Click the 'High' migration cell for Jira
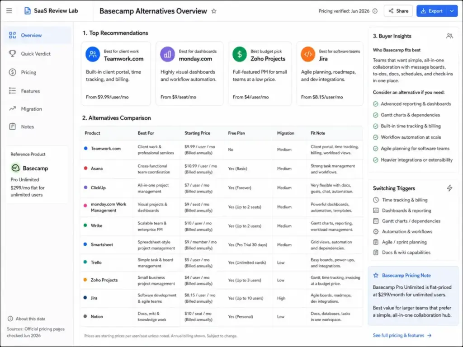This screenshot has width=463, height=347. pos(281,298)
